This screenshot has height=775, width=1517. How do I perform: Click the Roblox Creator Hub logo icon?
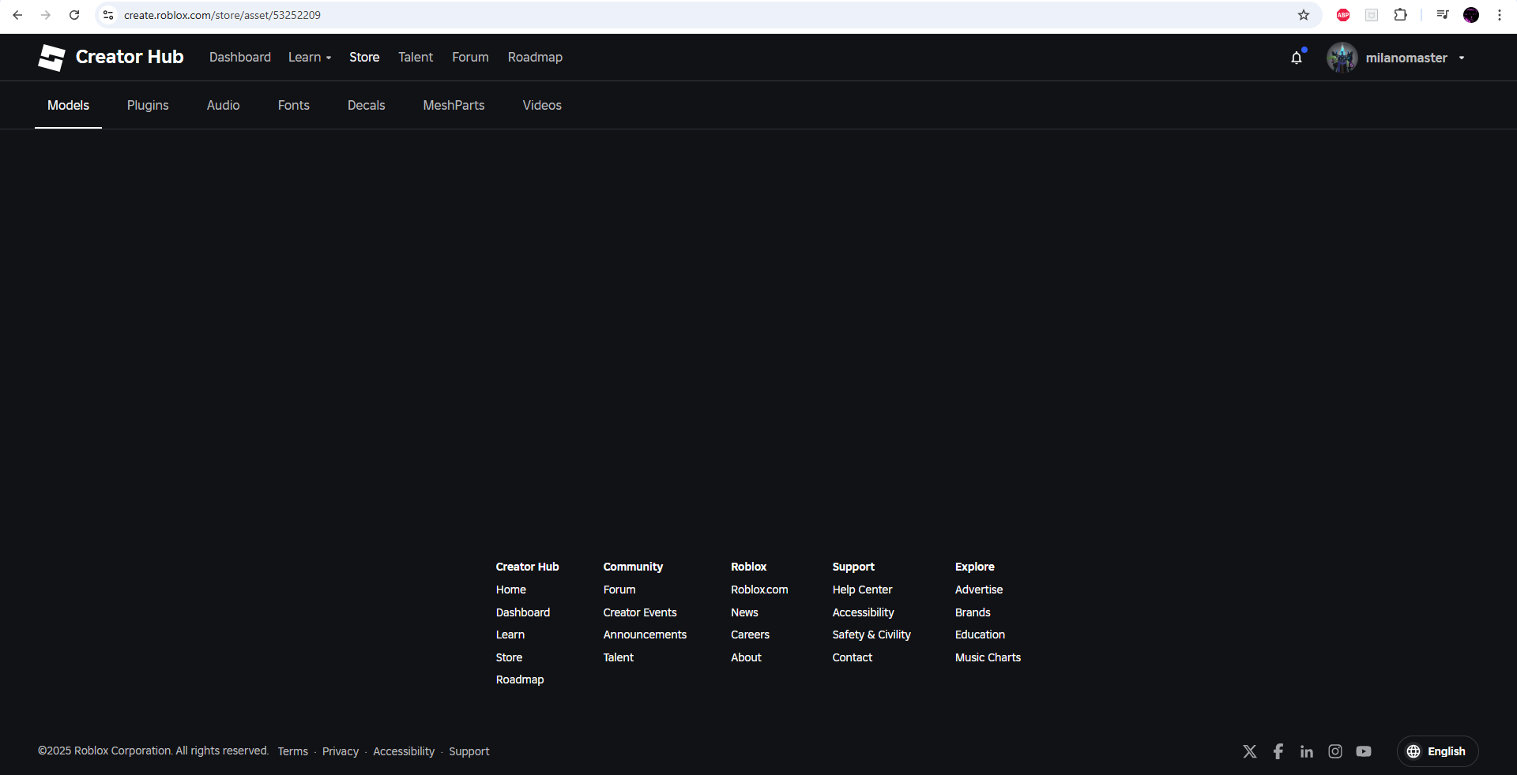[x=52, y=58]
